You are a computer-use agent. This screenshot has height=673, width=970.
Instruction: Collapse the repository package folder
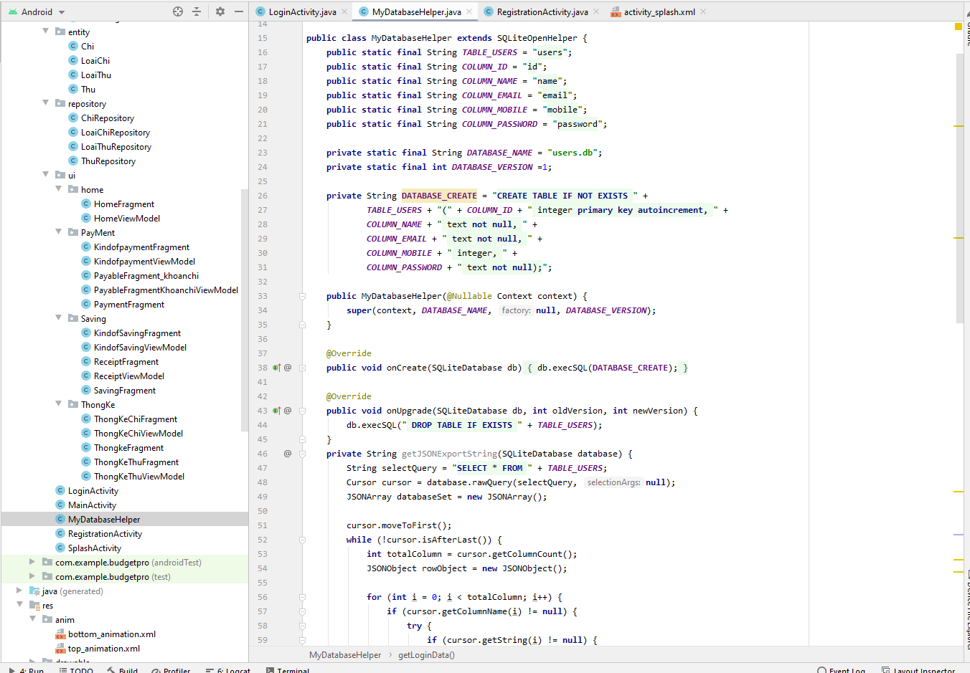pos(46,102)
